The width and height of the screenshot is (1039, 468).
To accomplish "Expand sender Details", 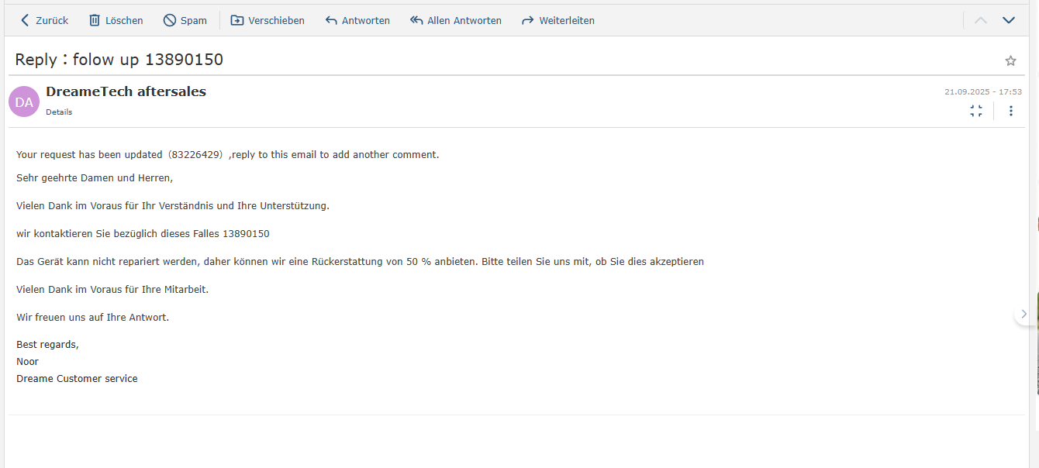I will 59,112.
